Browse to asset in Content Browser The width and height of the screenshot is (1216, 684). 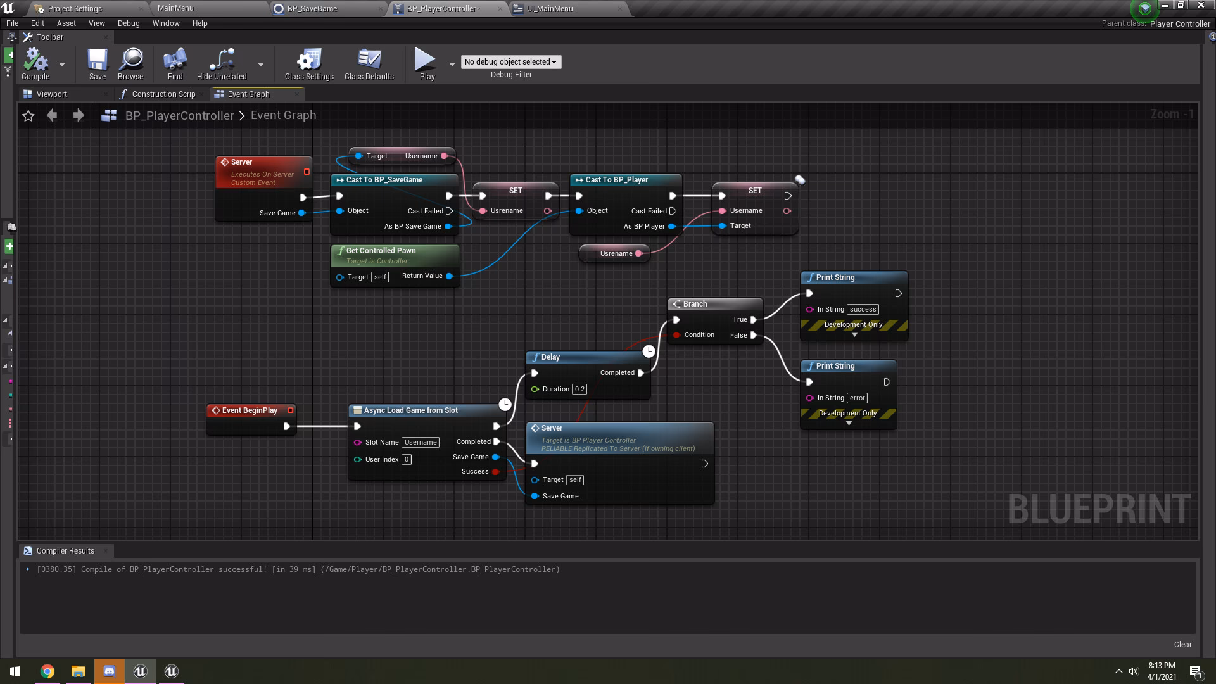click(130, 63)
